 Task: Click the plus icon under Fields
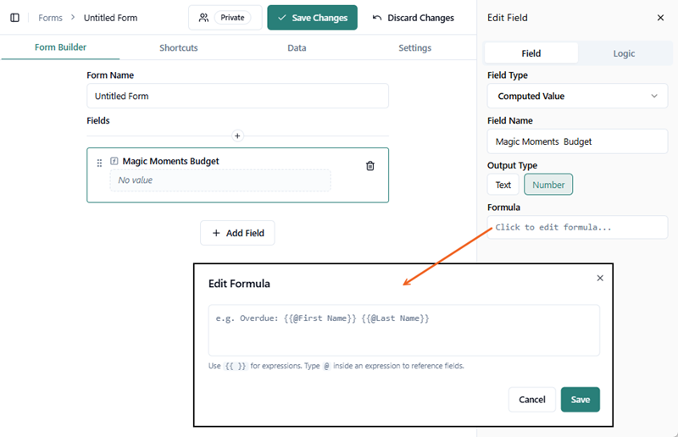(x=237, y=136)
